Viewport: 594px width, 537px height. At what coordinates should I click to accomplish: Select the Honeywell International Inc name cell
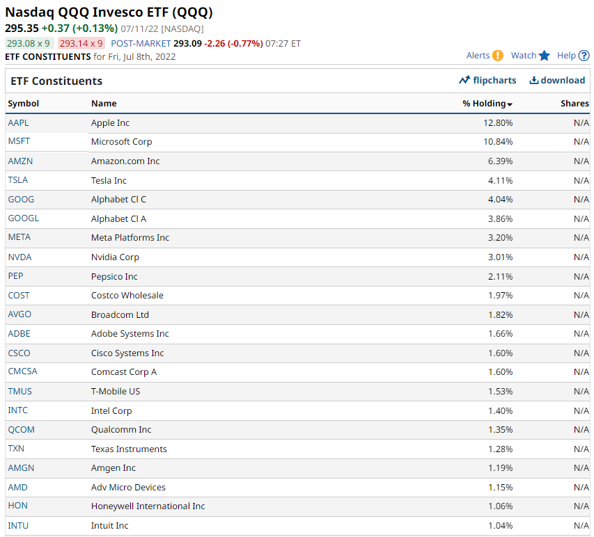click(148, 506)
